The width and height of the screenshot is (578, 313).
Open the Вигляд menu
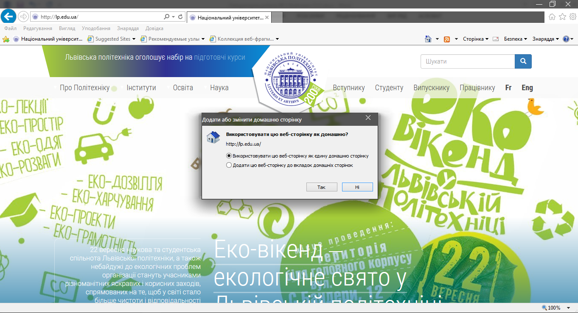click(67, 28)
